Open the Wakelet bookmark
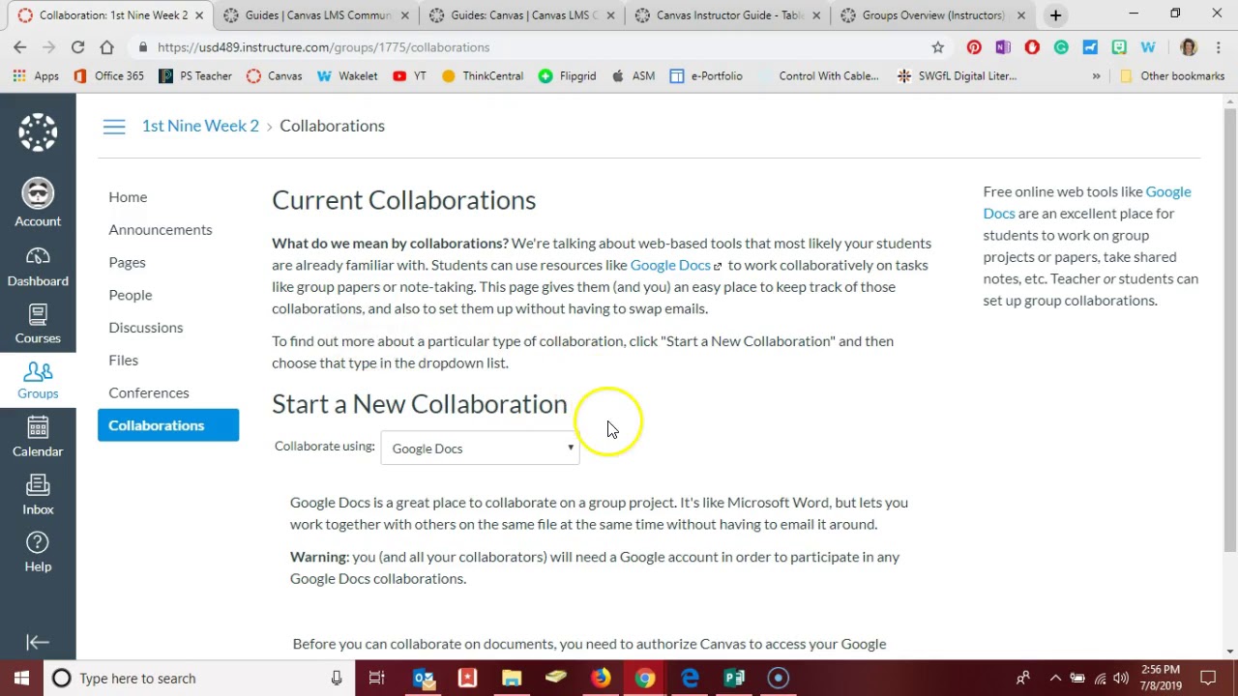Screen dimensions: 1238x696 (347, 75)
